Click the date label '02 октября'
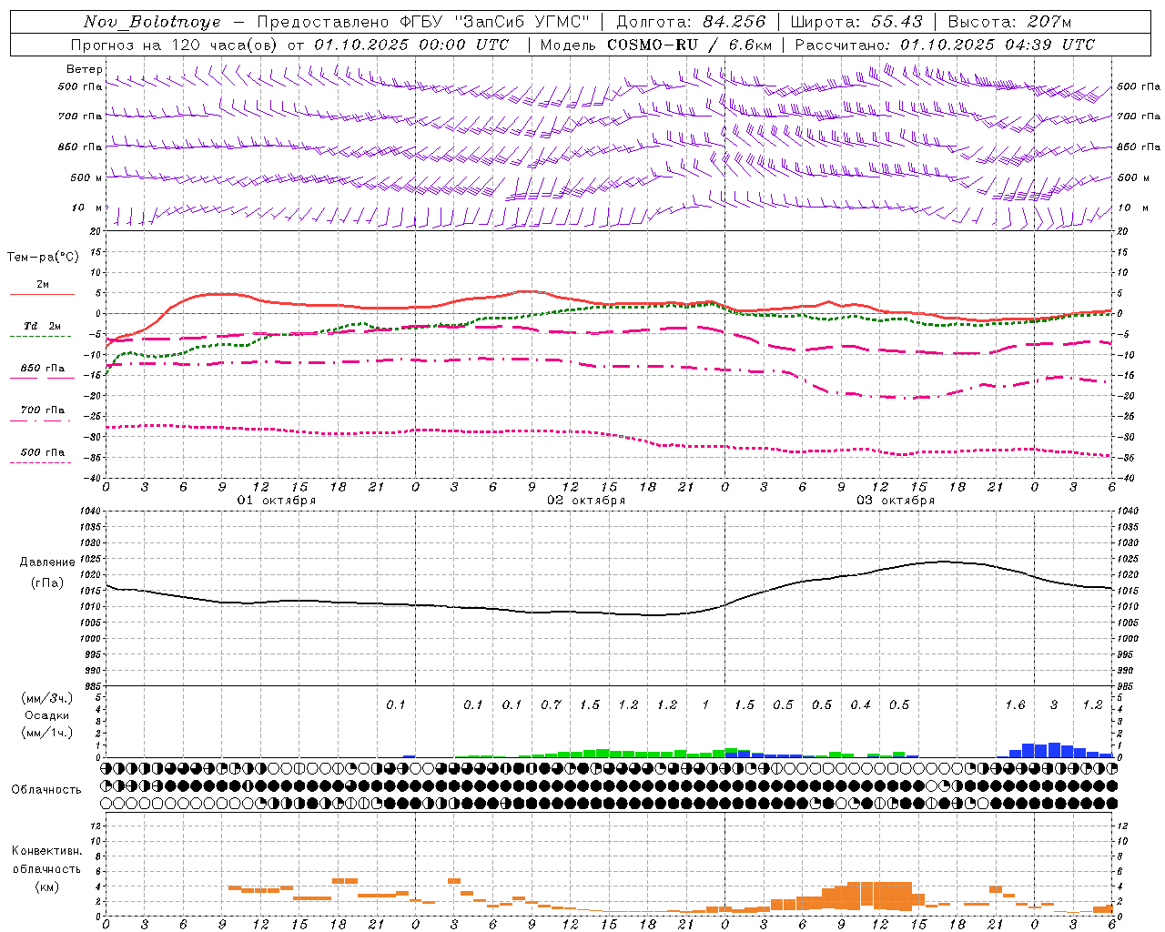 point(585,500)
